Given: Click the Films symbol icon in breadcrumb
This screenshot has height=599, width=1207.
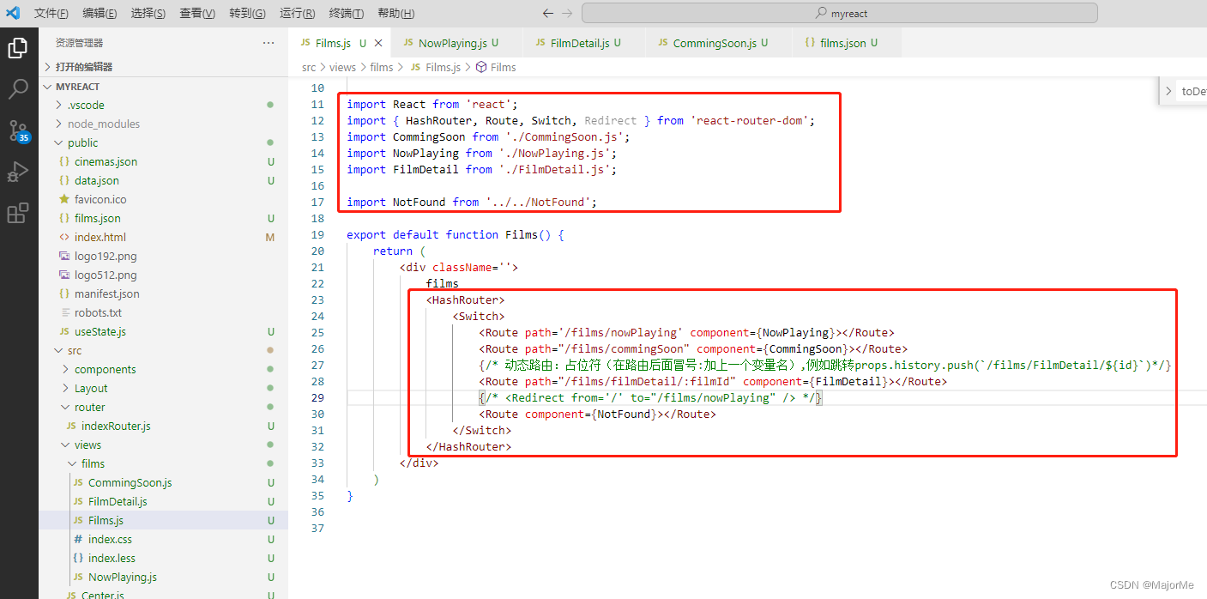Looking at the screenshot, I should click(x=481, y=67).
